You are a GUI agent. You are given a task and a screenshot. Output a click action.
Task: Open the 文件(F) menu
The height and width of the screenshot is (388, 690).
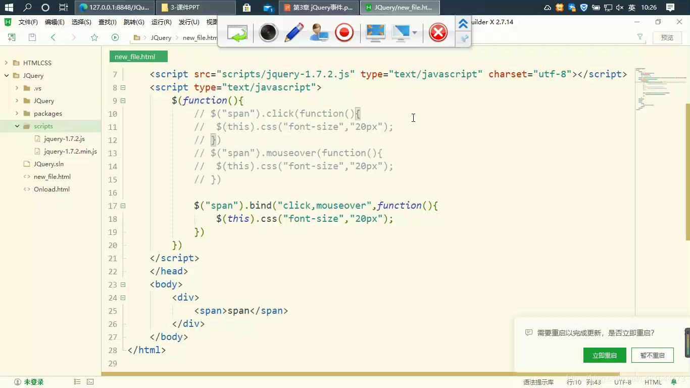[x=28, y=22]
